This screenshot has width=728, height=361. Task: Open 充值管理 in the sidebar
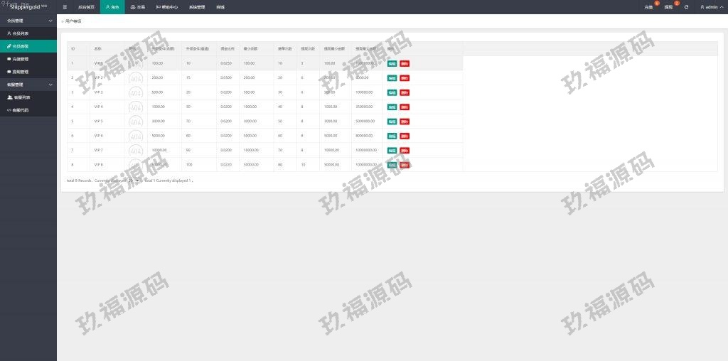(20, 59)
